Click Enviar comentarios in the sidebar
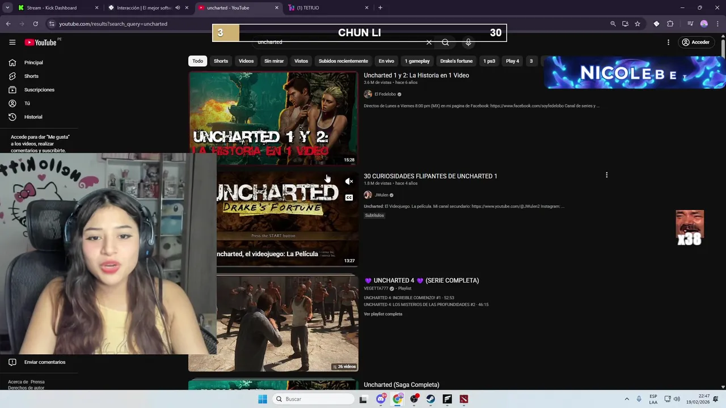This screenshot has height=408, width=726. click(x=44, y=362)
